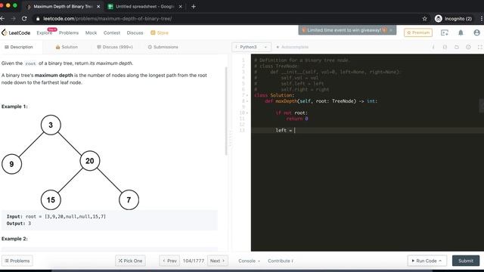Go to the Prev problem
This screenshot has width=484, height=272.
click(x=169, y=261)
